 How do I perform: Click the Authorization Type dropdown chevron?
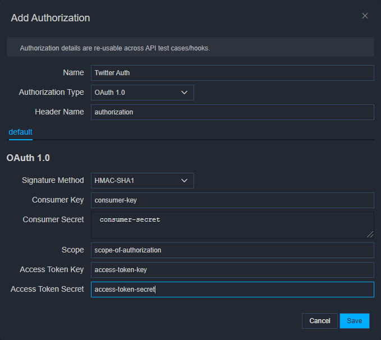click(x=184, y=93)
